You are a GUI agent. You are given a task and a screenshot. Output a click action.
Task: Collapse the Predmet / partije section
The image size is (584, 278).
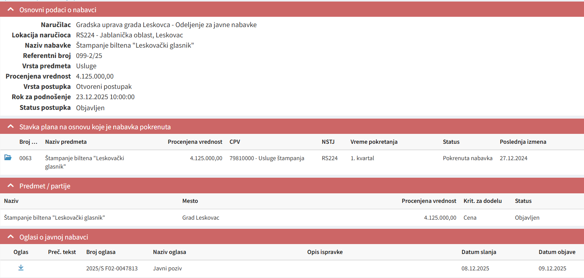(11, 186)
